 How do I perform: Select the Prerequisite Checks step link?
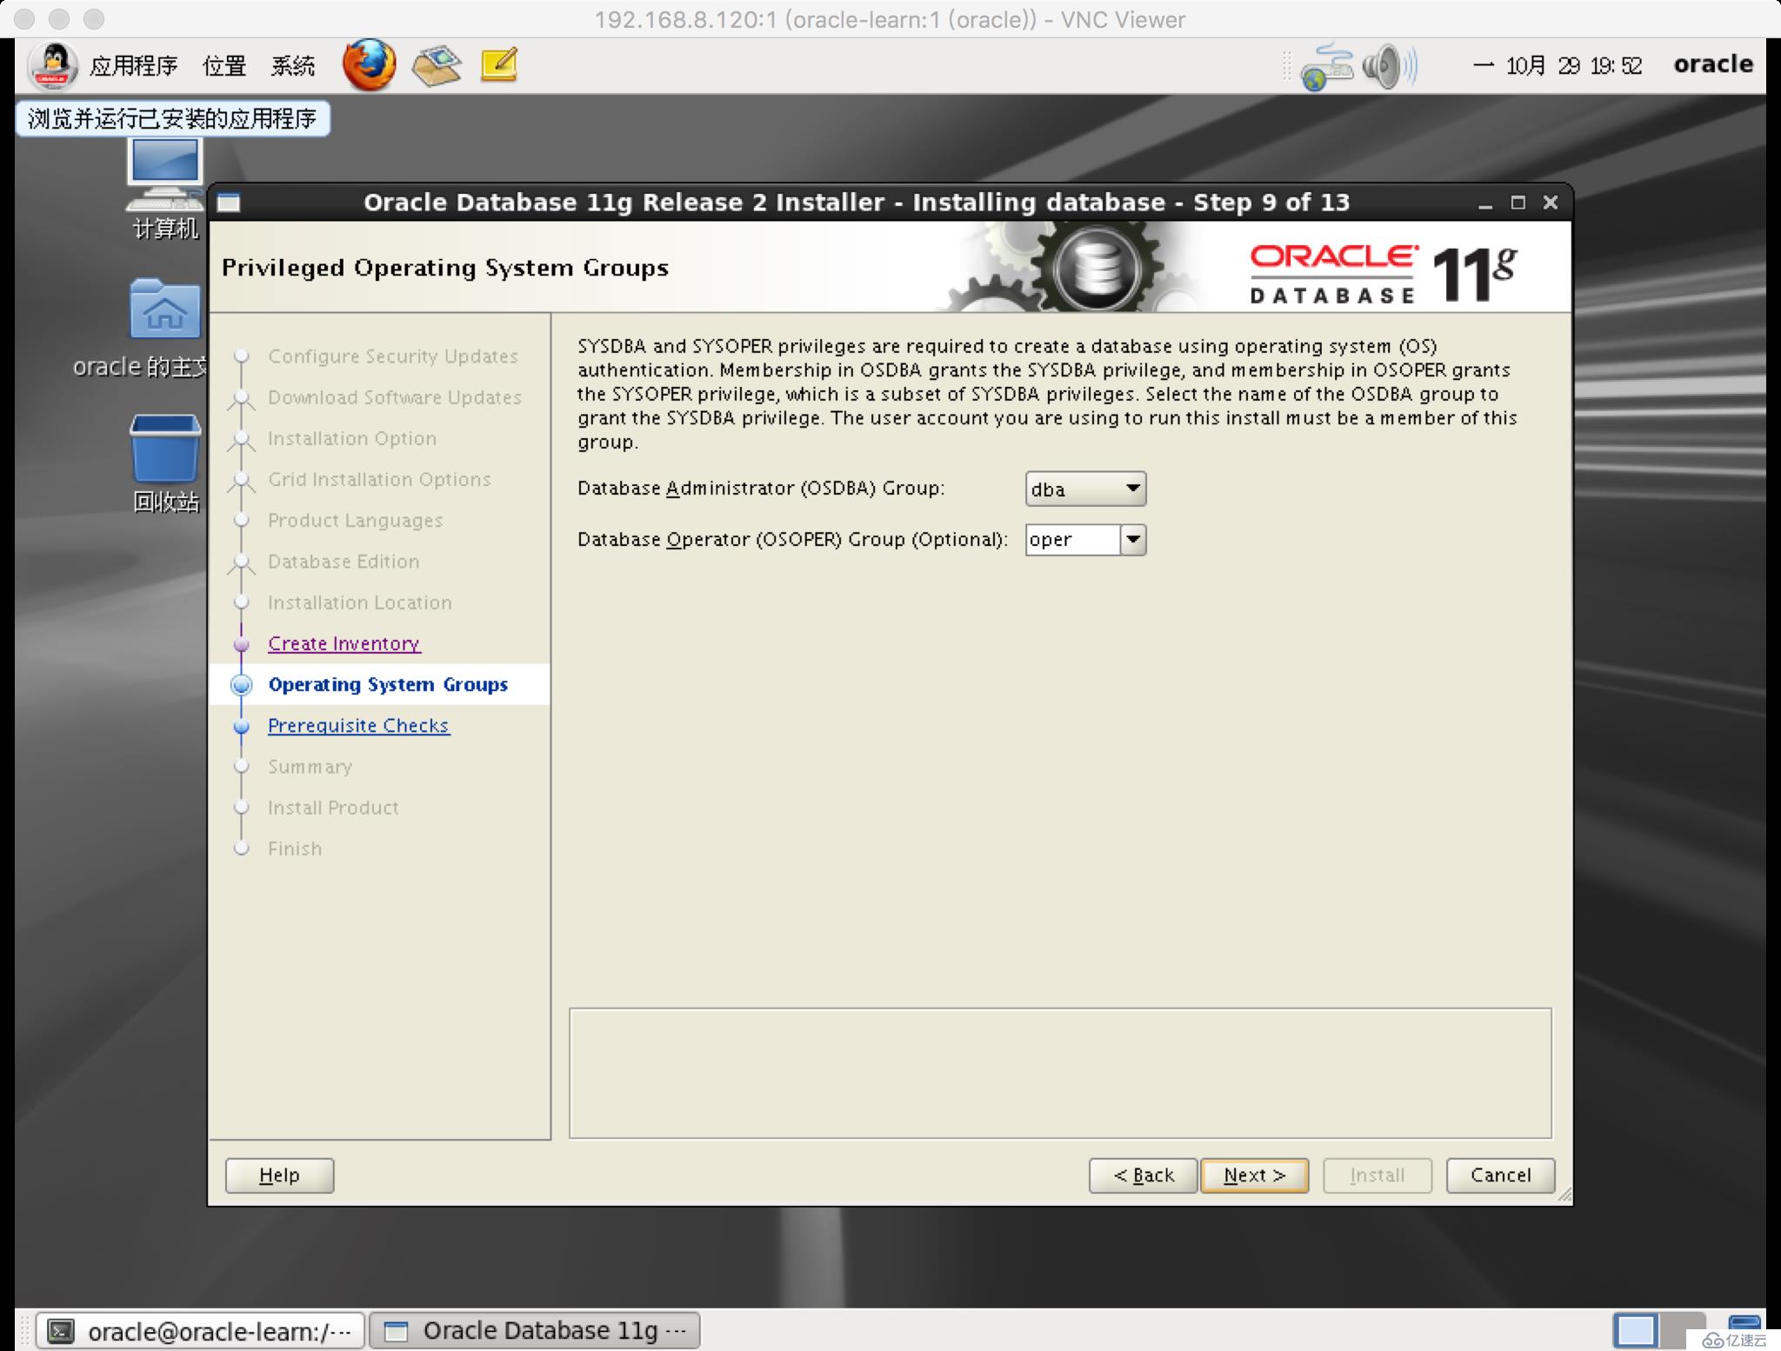click(x=359, y=725)
